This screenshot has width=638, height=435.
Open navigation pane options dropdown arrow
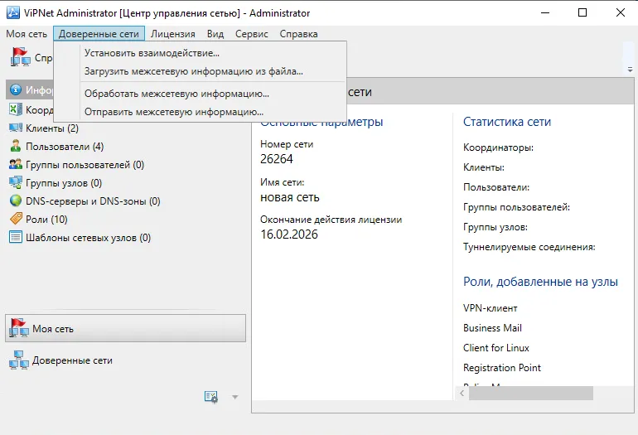[x=234, y=397]
